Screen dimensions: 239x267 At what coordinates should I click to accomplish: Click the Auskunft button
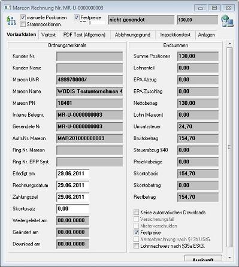coord(203,259)
